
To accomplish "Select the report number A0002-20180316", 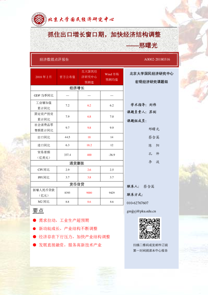I will coord(157,60).
